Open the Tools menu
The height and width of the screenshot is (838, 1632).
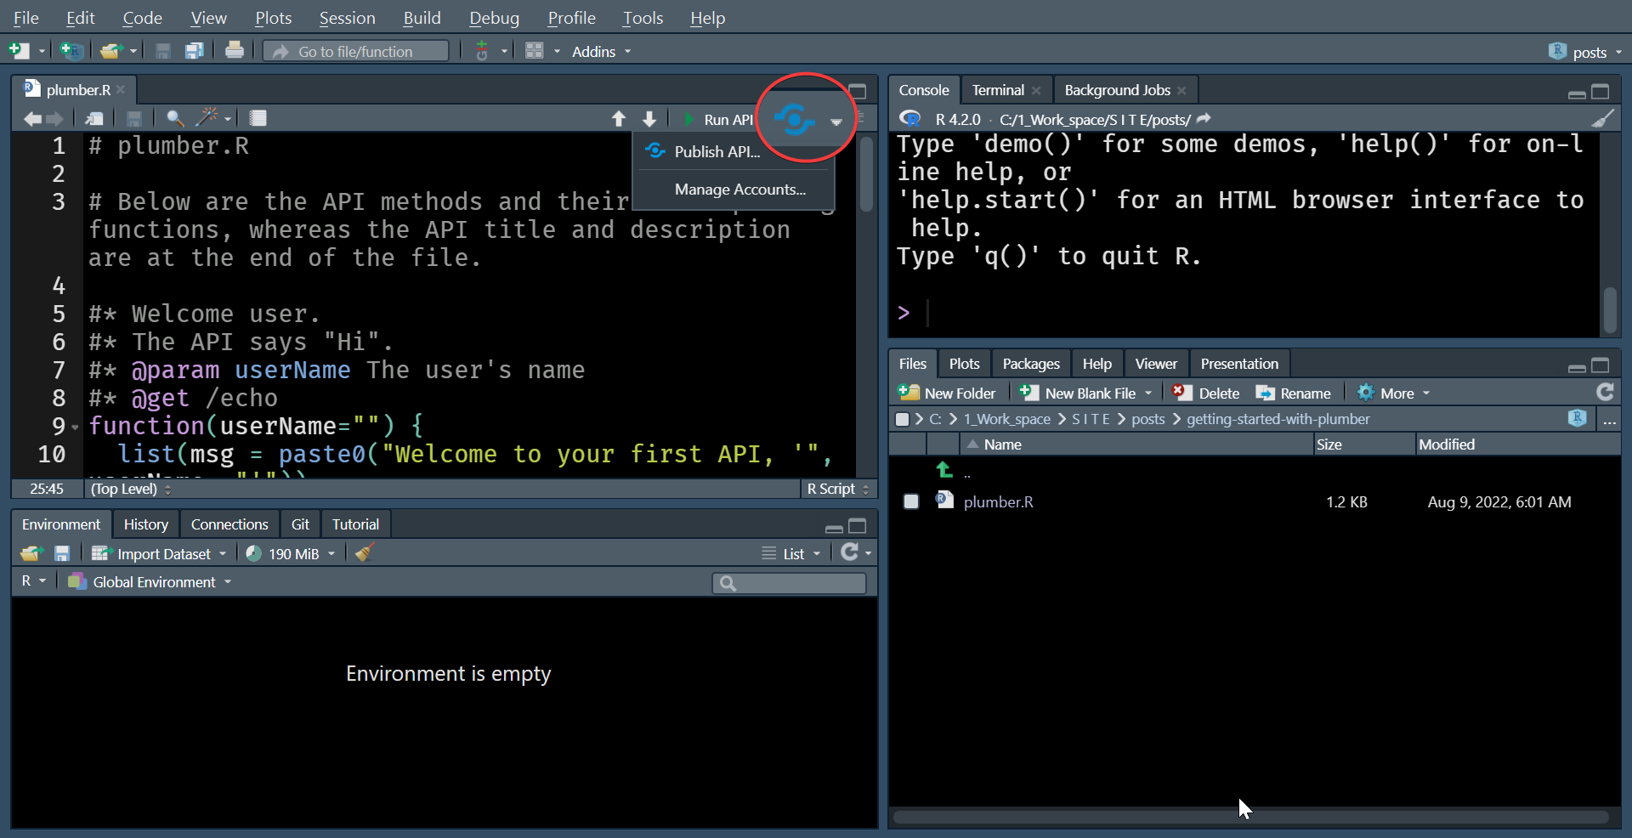(x=642, y=17)
